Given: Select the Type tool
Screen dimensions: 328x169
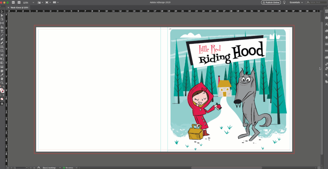Looking at the screenshot, I should tap(2, 31).
